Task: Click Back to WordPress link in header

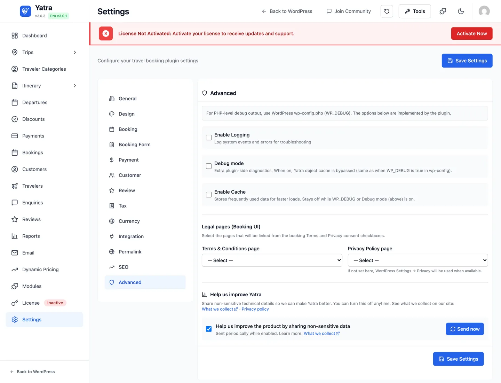Action: pyautogui.click(x=287, y=11)
